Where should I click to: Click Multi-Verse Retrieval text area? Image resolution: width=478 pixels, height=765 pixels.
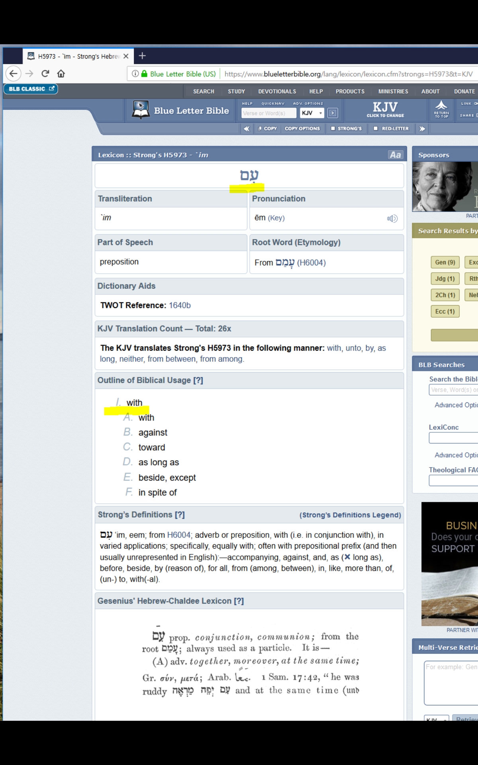coord(451,683)
